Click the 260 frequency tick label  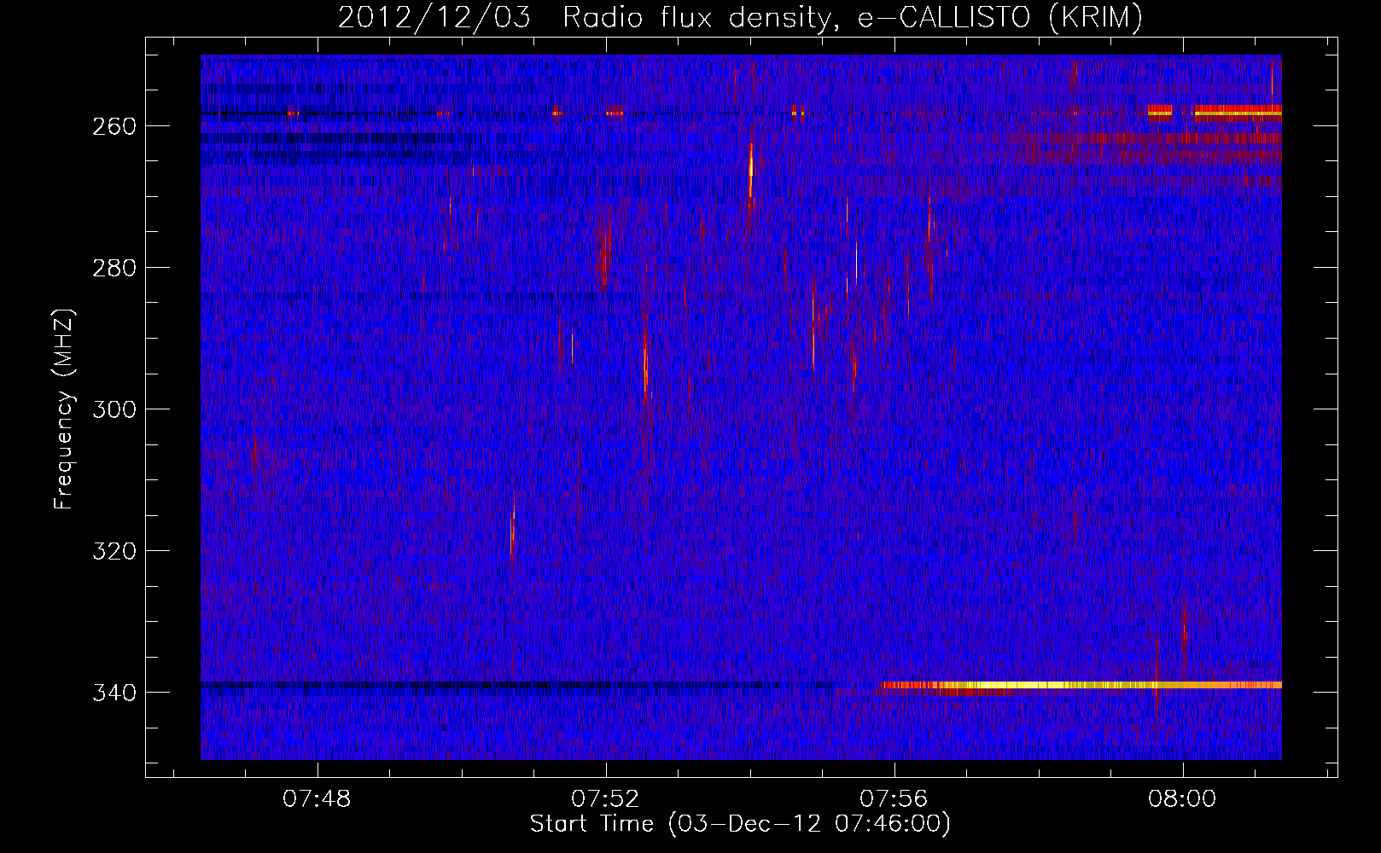[x=114, y=126]
